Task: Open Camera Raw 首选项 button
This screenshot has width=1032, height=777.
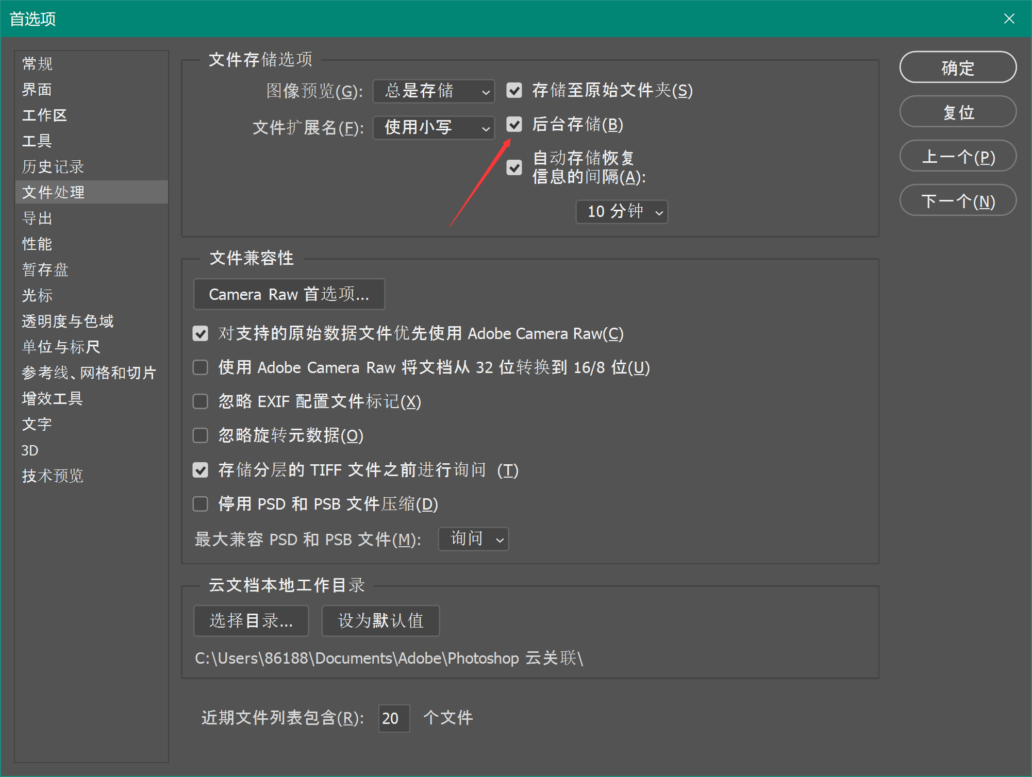Action: 289,294
